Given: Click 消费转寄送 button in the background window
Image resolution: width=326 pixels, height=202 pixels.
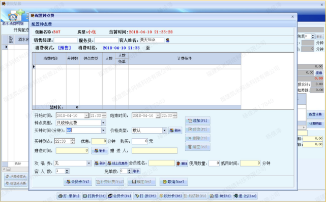Looking at the screenshot, I should tap(16, 176).
